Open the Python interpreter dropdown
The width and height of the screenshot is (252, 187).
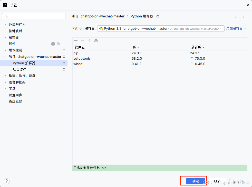[161, 28]
